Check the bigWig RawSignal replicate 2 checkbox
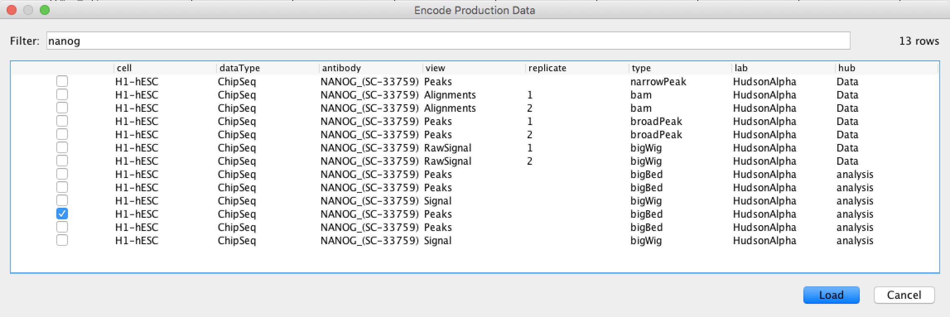Image resolution: width=950 pixels, height=317 pixels. (x=62, y=161)
